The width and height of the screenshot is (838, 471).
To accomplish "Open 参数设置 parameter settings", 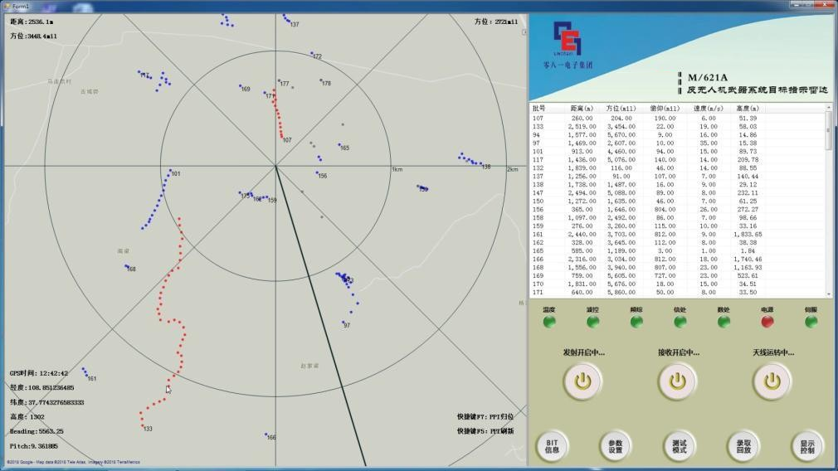I will click(616, 446).
